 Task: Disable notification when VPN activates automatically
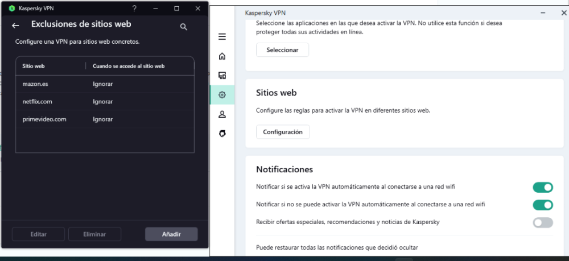(x=542, y=187)
